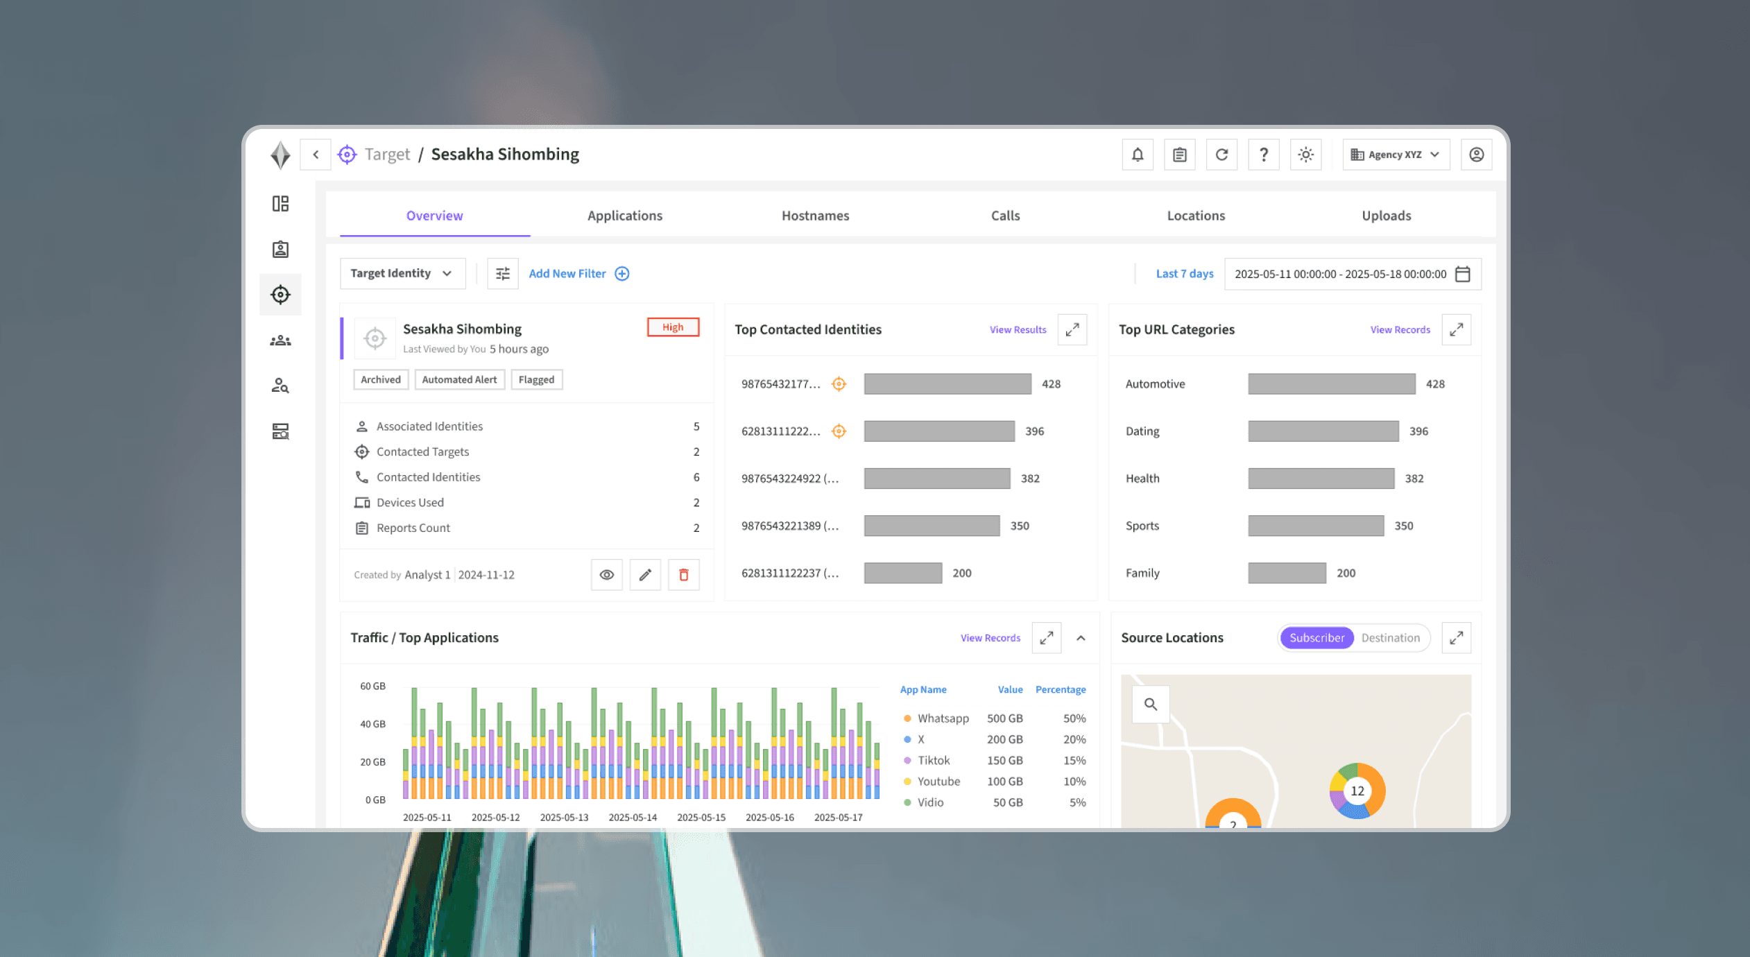Toggle light theme with the sun icon
The width and height of the screenshot is (1750, 957).
coord(1305,155)
